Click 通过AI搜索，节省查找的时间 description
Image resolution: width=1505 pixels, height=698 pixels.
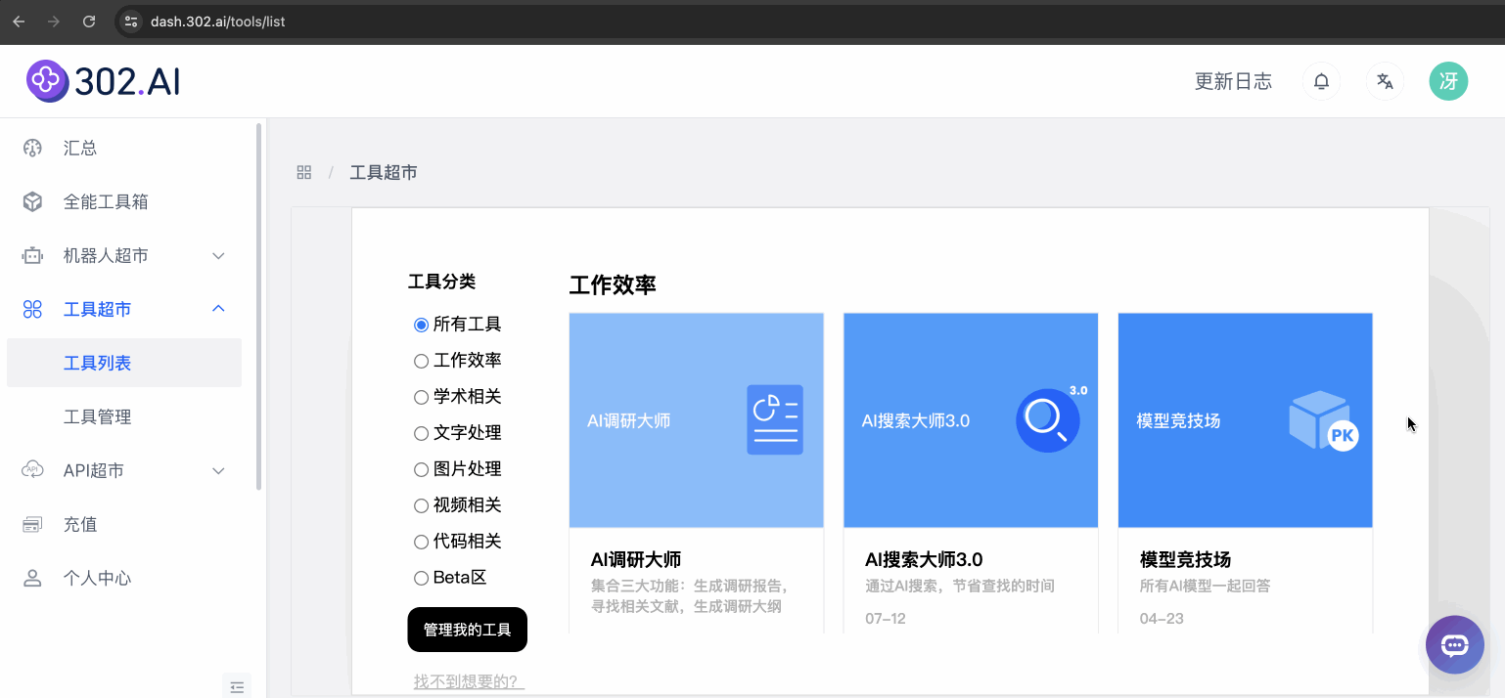click(x=960, y=587)
